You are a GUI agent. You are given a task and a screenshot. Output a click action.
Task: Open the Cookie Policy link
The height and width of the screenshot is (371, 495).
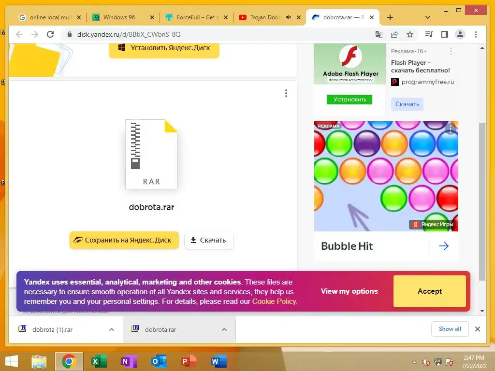(274, 301)
